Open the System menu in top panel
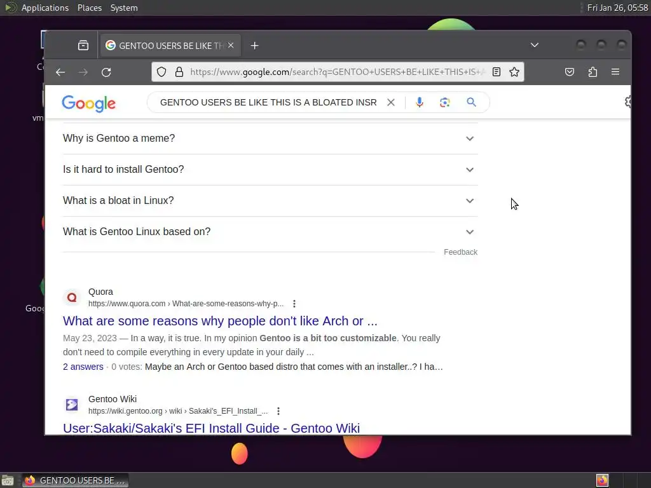The width and height of the screenshot is (651, 488). click(124, 8)
